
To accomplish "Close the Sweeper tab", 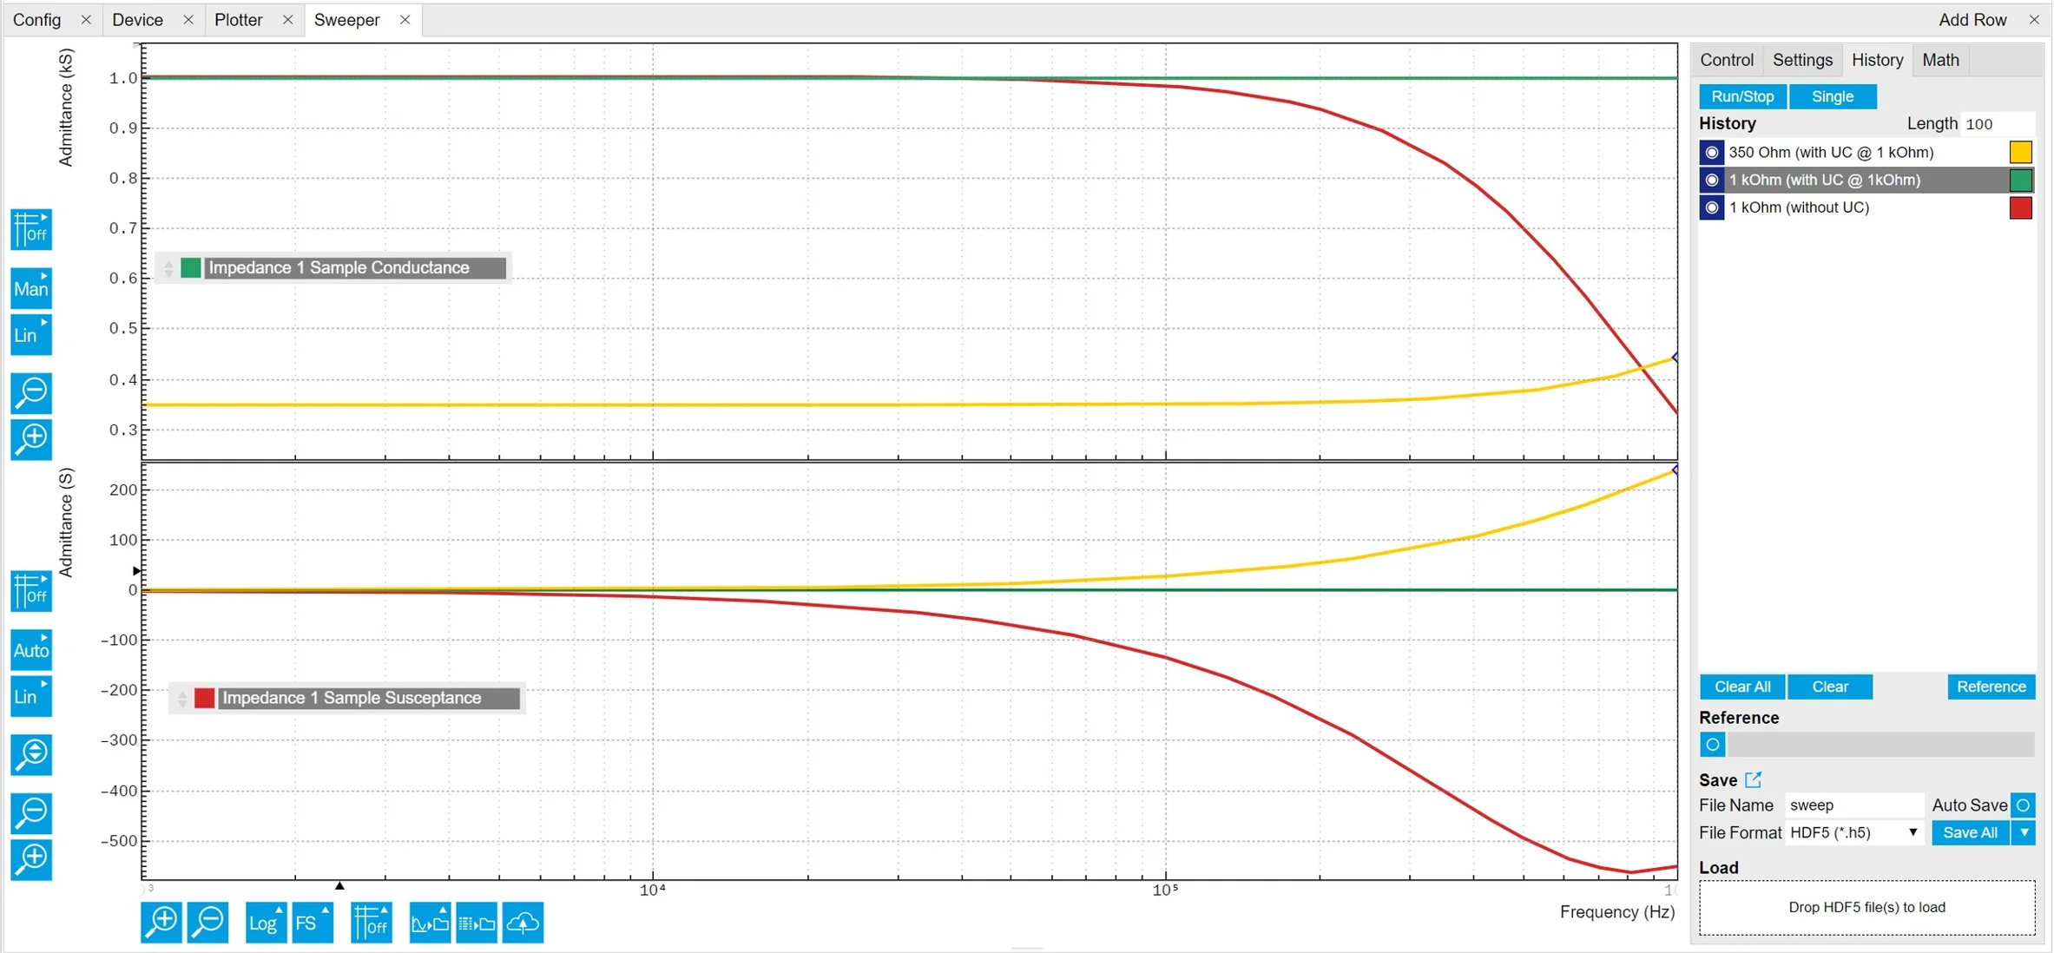I will (405, 19).
